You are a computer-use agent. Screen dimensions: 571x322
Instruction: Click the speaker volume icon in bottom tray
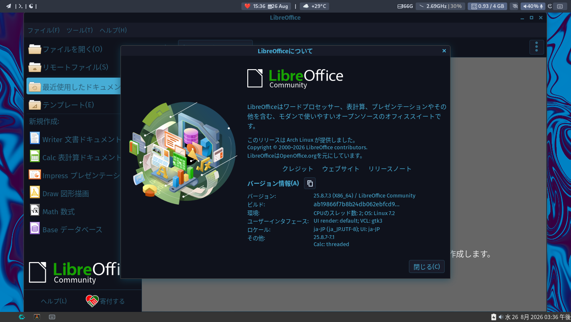pos(501,317)
